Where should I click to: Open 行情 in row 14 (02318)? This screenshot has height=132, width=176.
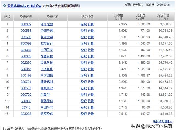click(91, 107)
